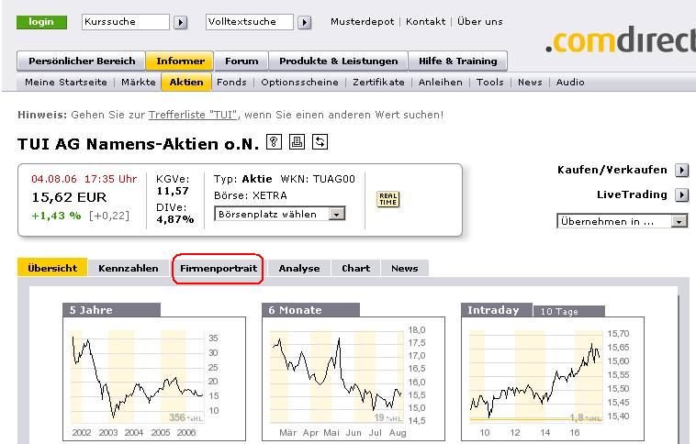Focus the Kurssuche input field
Screen dimensions: 696x444
pyautogui.click(x=126, y=22)
